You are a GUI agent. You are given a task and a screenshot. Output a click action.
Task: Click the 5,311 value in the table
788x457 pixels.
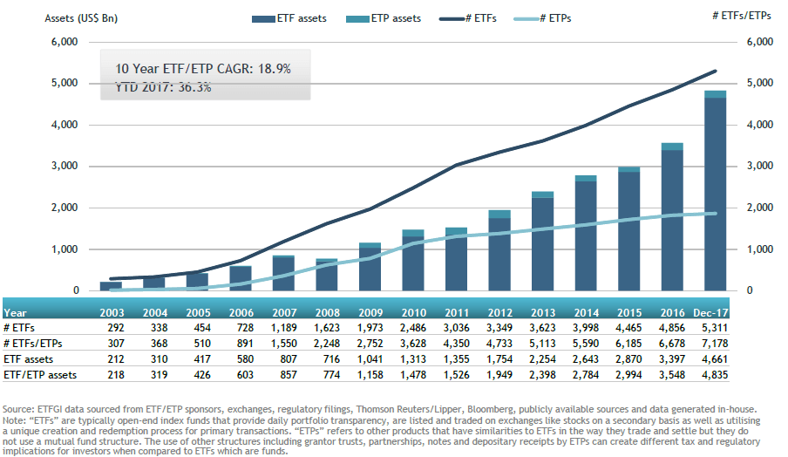click(716, 329)
